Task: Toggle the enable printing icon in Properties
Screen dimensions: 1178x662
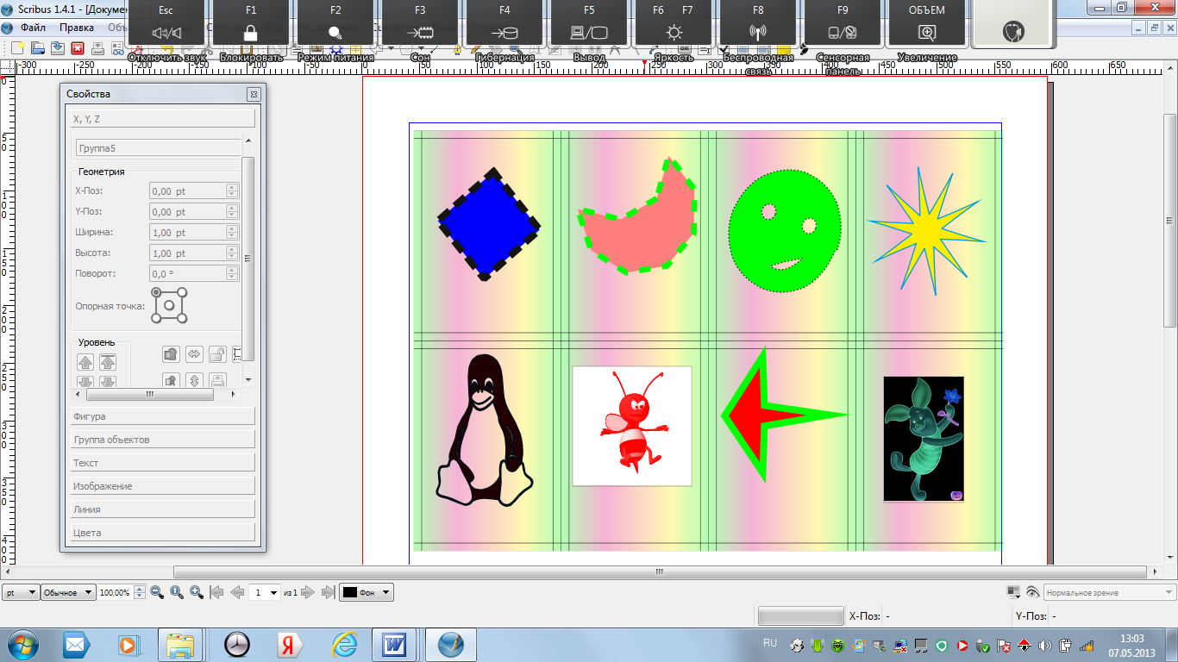Action: (x=217, y=379)
